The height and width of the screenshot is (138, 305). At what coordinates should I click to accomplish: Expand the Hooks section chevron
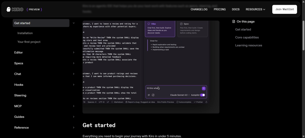pyautogui.click(x=73, y=85)
